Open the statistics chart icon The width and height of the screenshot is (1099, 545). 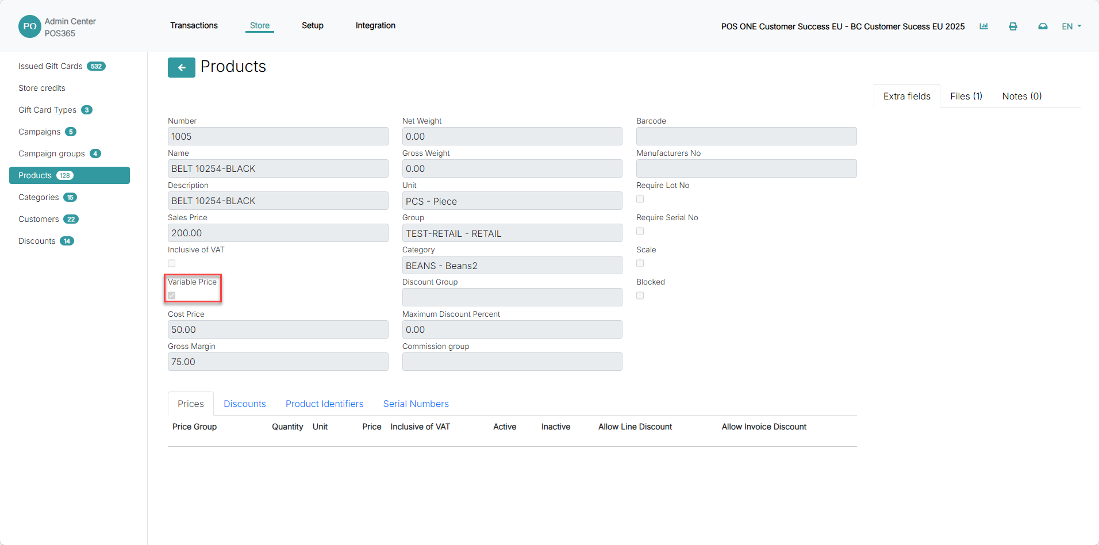983,26
